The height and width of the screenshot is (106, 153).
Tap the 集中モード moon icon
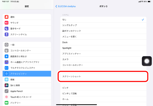pos(6,28)
